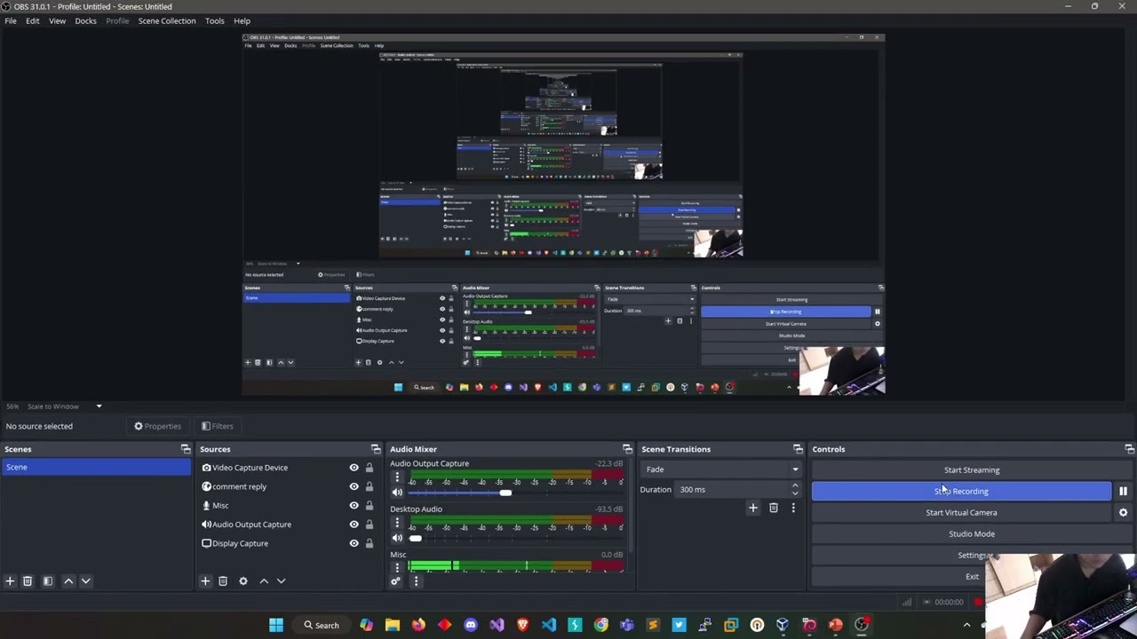Delete selected source using trash icon
Screen dimensions: 1137x639
pyautogui.click(x=223, y=581)
